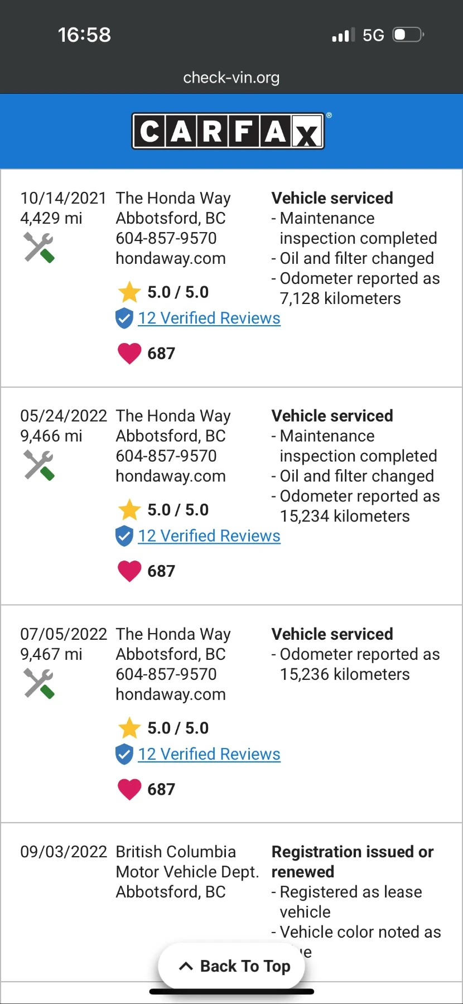The height and width of the screenshot is (1004, 463).
Task: Tap verified shield badge in 07/05/2022 record
Action: [x=124, y=754]
